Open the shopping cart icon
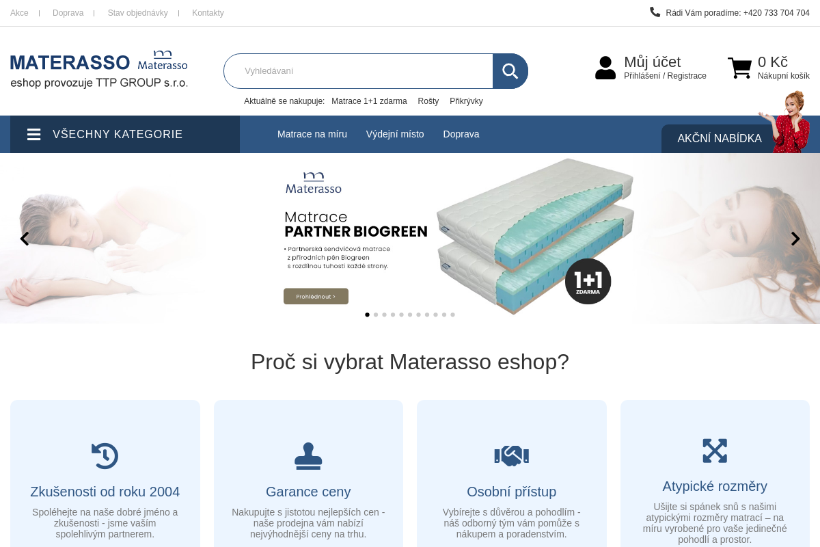Image resolution: width=820 pixels, height=547 pixels. point(739,68)
